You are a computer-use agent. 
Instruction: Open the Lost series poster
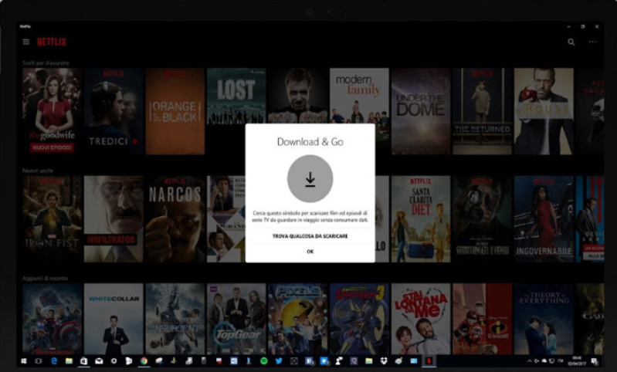point(236,96)
